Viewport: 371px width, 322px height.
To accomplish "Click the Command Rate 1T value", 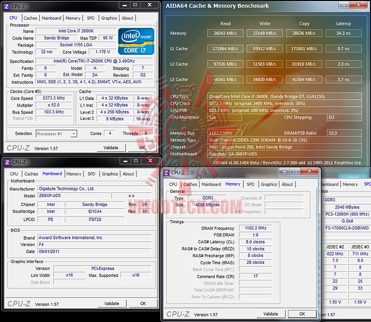I will coord(256,276).
